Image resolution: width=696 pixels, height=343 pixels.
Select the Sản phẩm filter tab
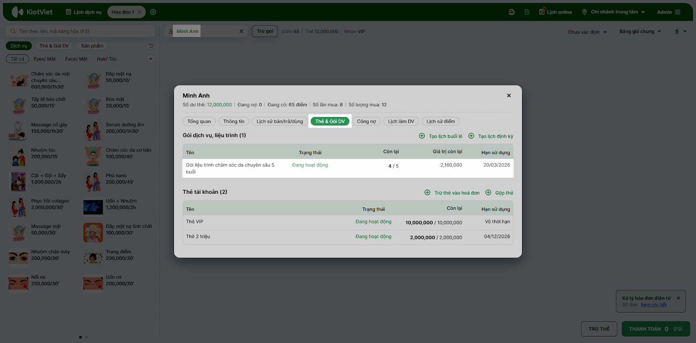pyautogui.click(x=92, y=46)
